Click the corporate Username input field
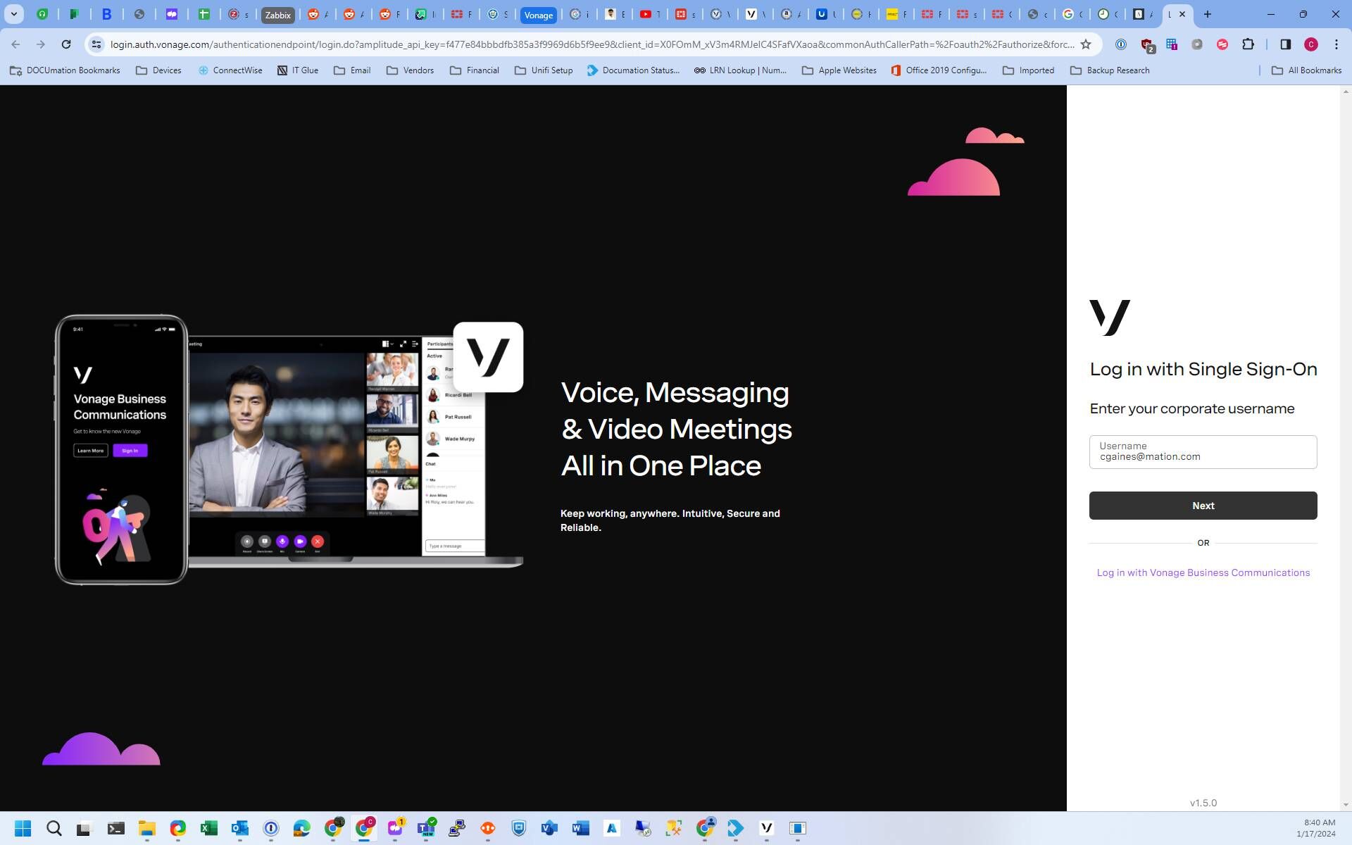This screenshot has width=1352, height=845. (x=1203, y=452)
